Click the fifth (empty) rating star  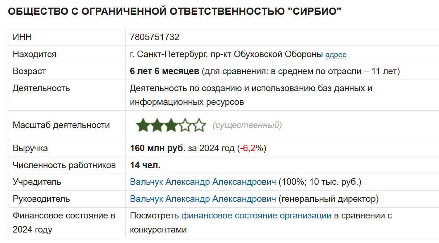coord(199,125)
